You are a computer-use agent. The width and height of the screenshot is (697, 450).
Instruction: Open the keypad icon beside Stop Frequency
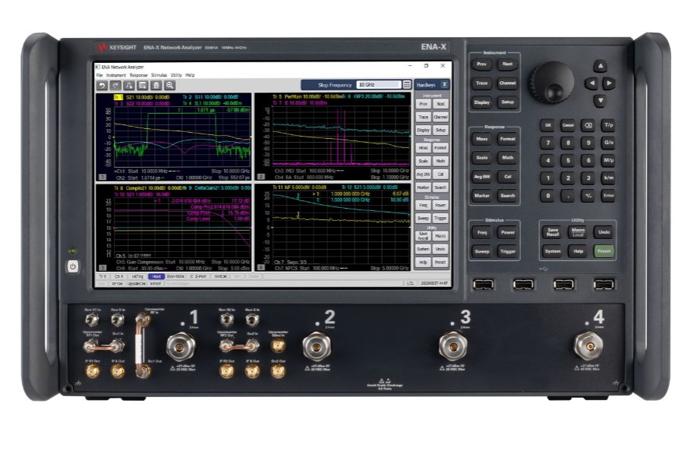(407, 85)
